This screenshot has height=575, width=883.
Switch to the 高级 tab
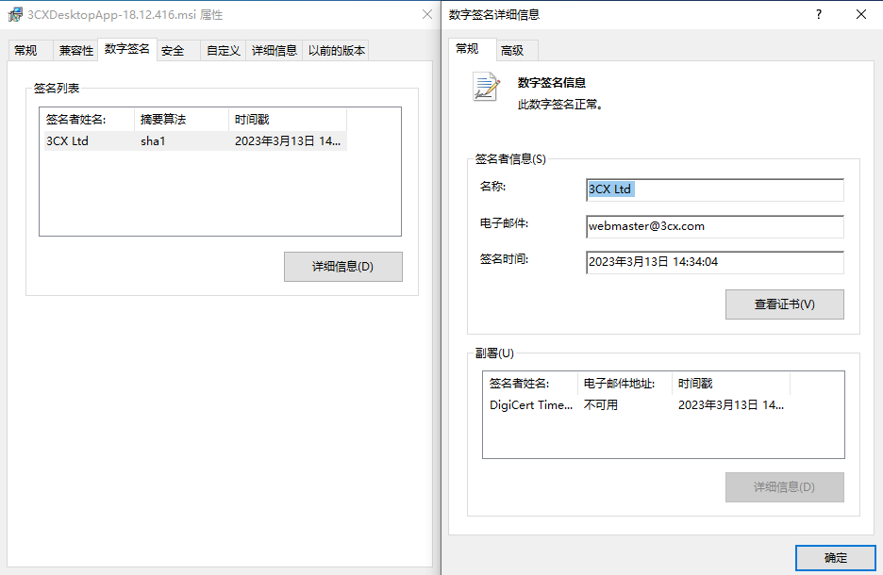[x=517, y=51]
